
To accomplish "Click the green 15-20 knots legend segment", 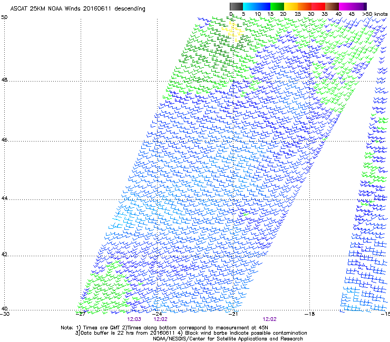I will [277, 6].
